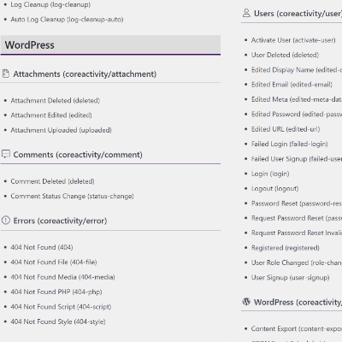The height and width of the screenshot is (342, 342).
Task: Open the Attachments (coreactivity/attachment) heading
Action: click(85, 74)
